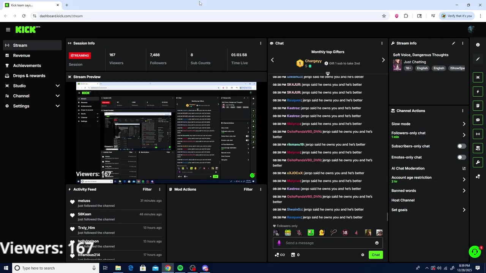Screen dimensions: 486x273
Task: Insert the red 18 emote
Action: coord(345,232)
